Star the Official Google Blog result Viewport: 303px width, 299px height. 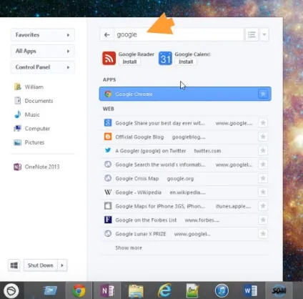(x=263, y=137)
